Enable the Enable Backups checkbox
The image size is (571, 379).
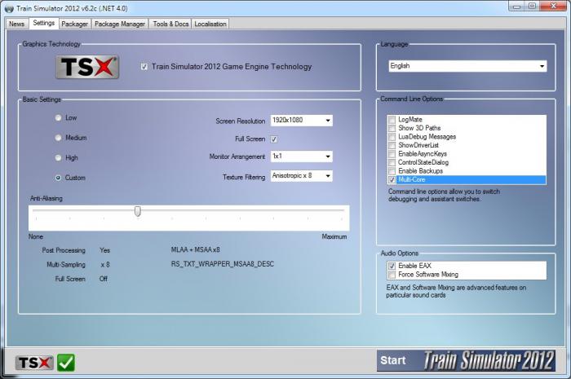(x=392, y=171)
